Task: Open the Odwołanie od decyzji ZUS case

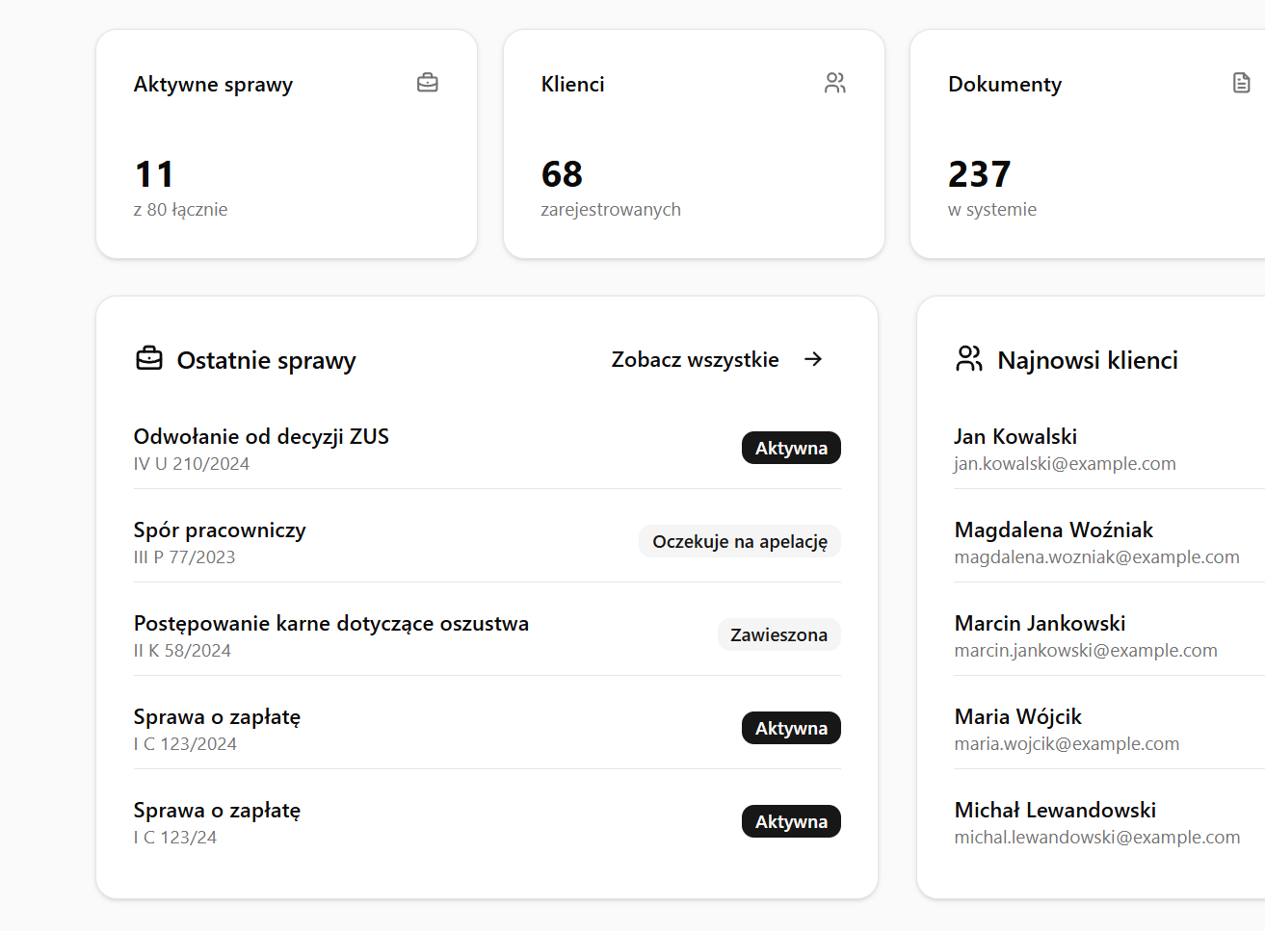Action: click(x=261, y=437)
